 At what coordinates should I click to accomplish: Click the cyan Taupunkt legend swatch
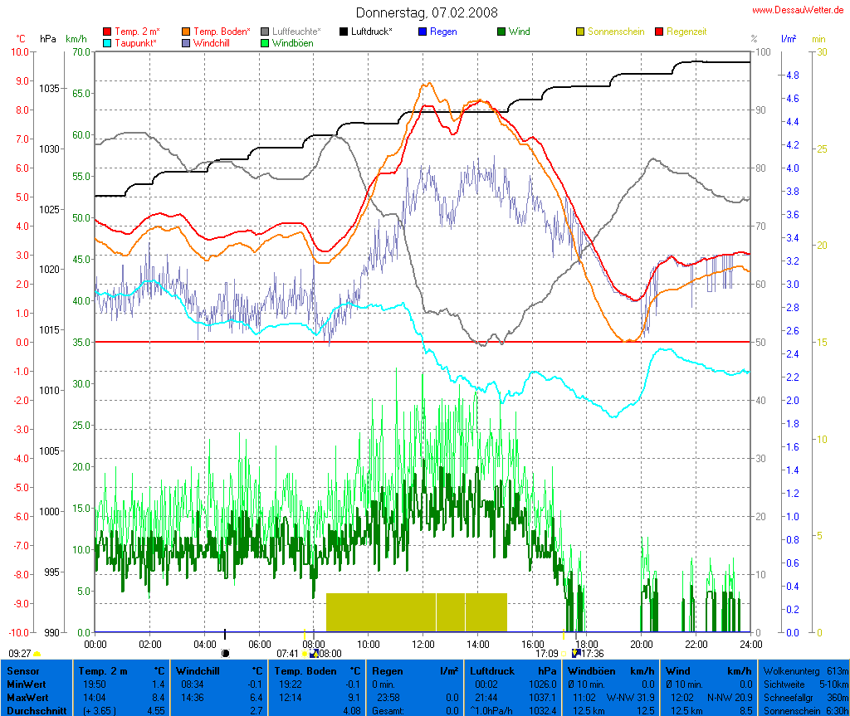tap(107, 42)
